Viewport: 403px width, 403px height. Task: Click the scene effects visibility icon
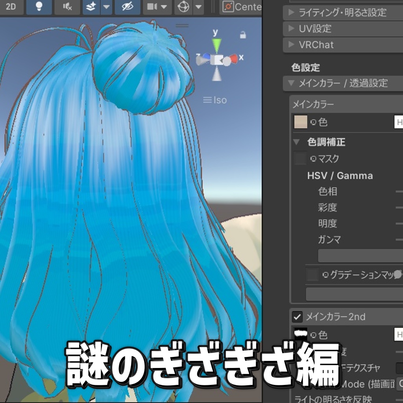point(91,7)
